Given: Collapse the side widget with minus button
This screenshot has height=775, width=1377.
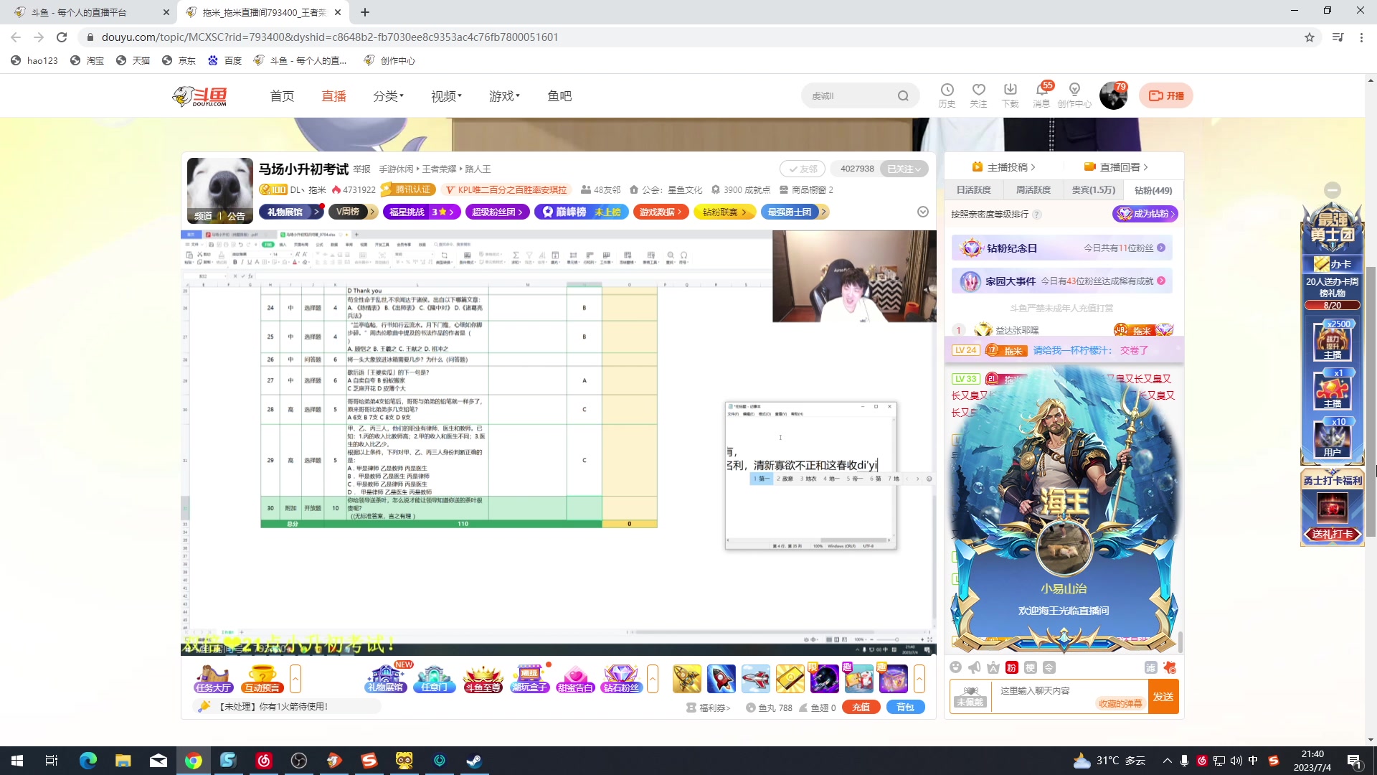Looking at the screenshot, I should coord(1333,190).
